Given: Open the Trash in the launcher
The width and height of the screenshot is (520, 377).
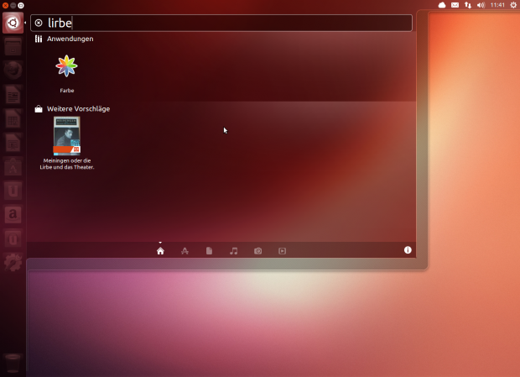Looking at the screenshot, I should coord(13,364).
